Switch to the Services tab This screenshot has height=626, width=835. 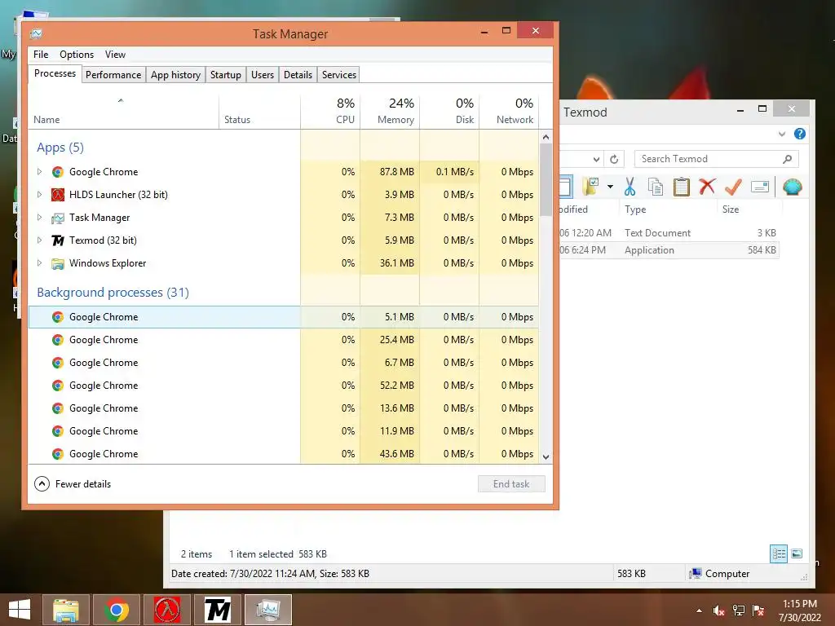(338, 74)
